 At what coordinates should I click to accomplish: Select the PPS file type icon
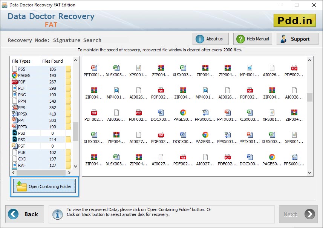15,107
